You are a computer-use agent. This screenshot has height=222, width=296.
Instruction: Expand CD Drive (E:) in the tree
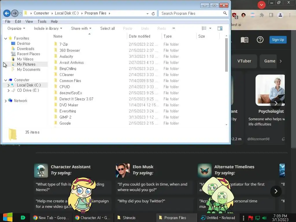8,90
